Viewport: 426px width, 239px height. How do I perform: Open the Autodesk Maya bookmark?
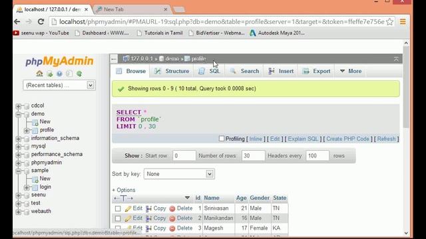[277, 33]
